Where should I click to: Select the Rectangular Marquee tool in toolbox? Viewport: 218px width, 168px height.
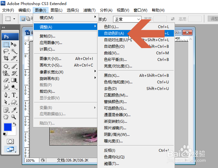tap(6, 44)
